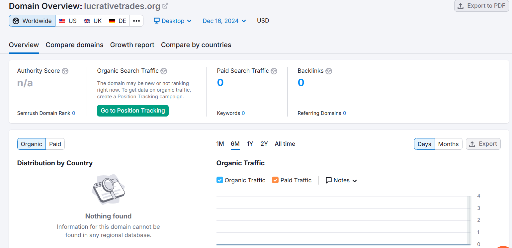Select the DE database label
The width and height of the screenshot is (512, 248).
[x=122, y=21]
